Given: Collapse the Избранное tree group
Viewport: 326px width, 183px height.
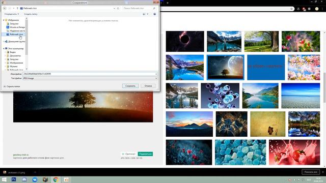Looking at the screenshot, I should click(4, 20).
